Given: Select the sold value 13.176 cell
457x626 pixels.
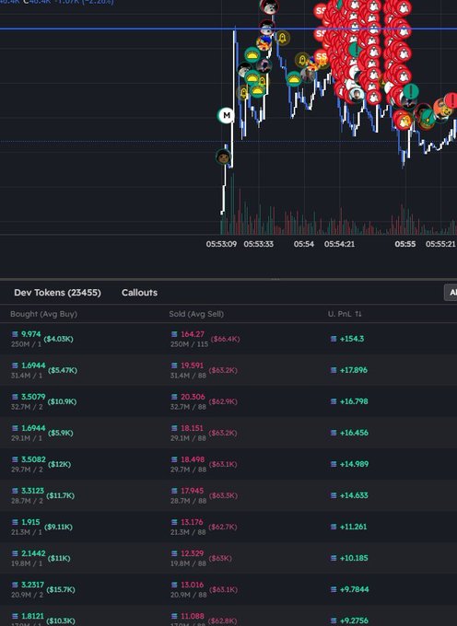Looking at the screenshot, I should pyautogui.click(x=193, y=522).
